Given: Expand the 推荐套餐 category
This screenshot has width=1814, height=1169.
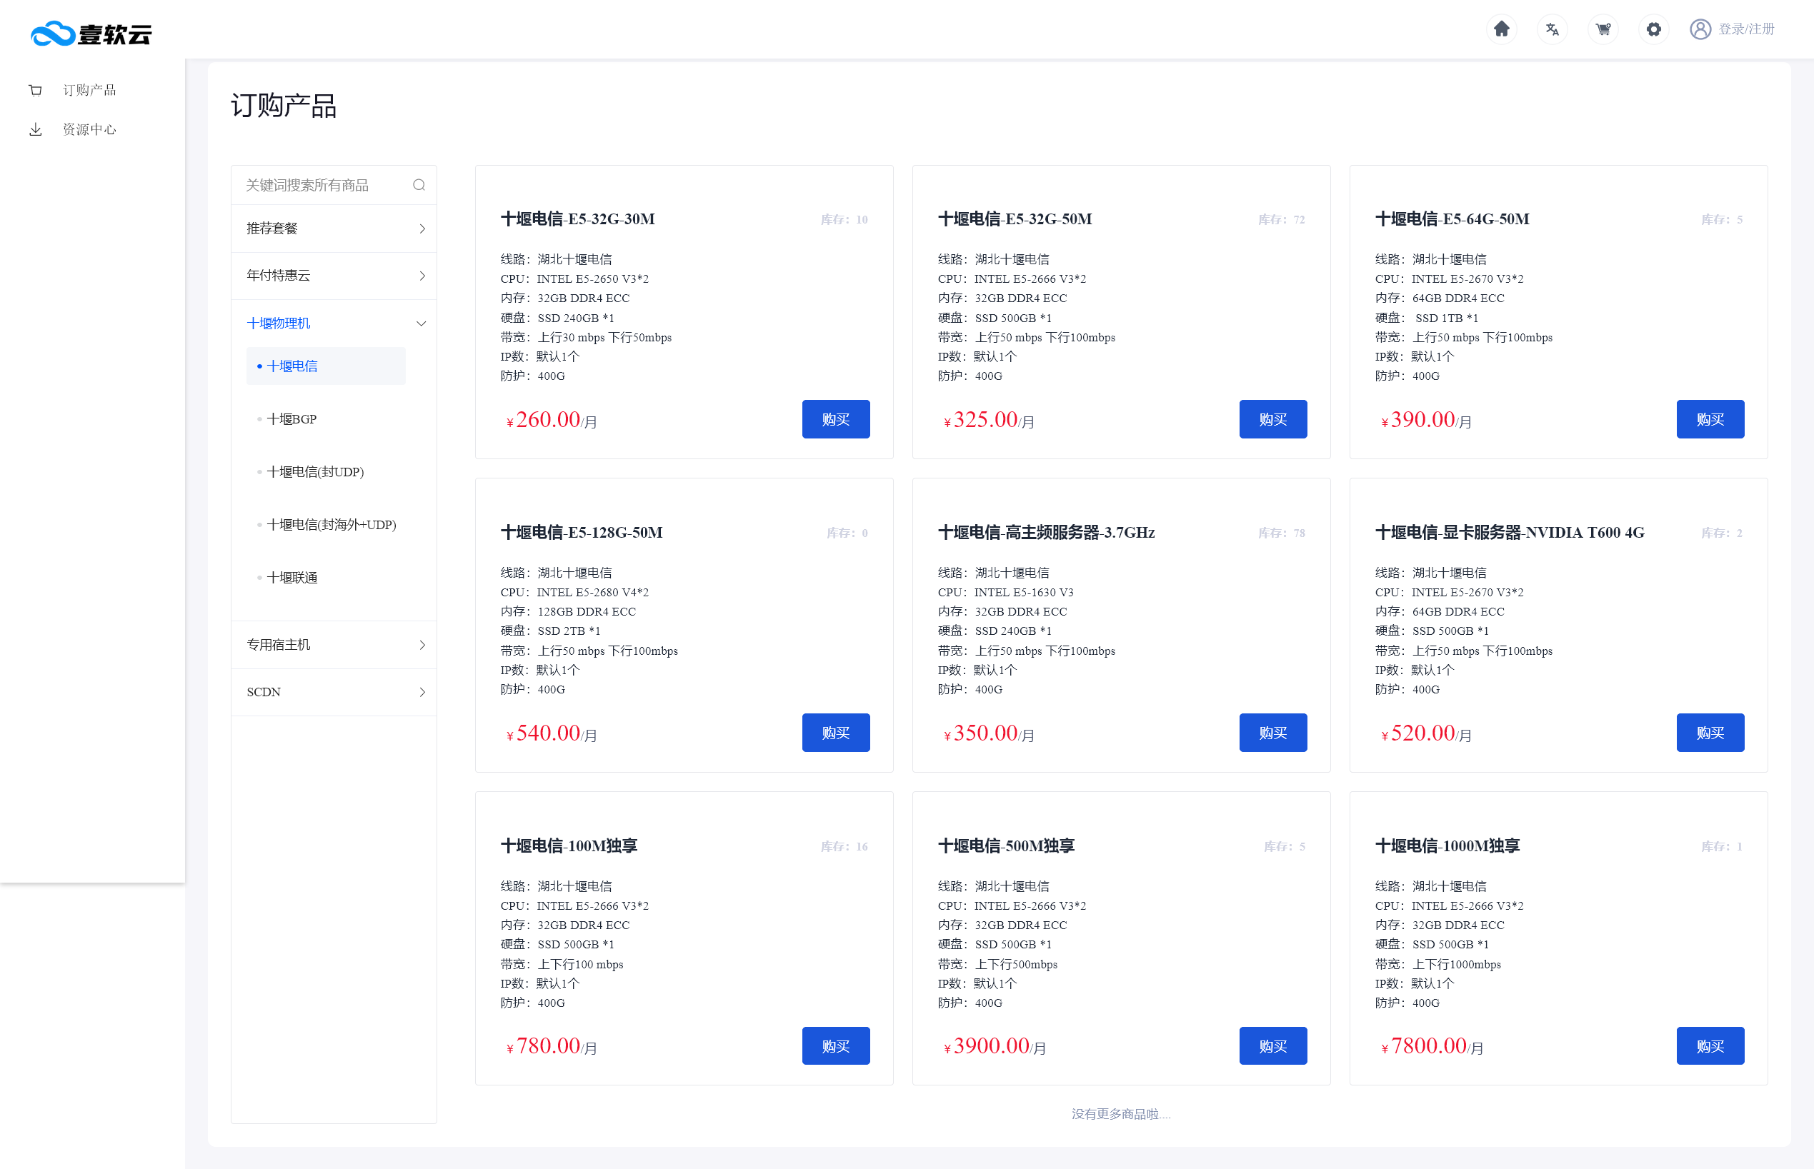Looking at the screenshot, I should pos(334,229).
